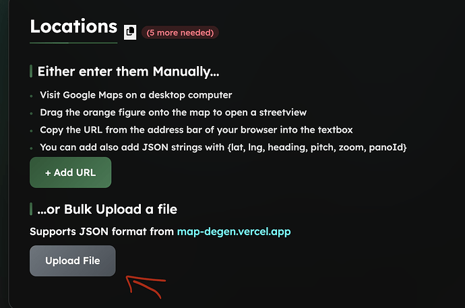
Task: Click 'Visit Google Maps on a desktop computer' line
Action: (x=136, y=95)
